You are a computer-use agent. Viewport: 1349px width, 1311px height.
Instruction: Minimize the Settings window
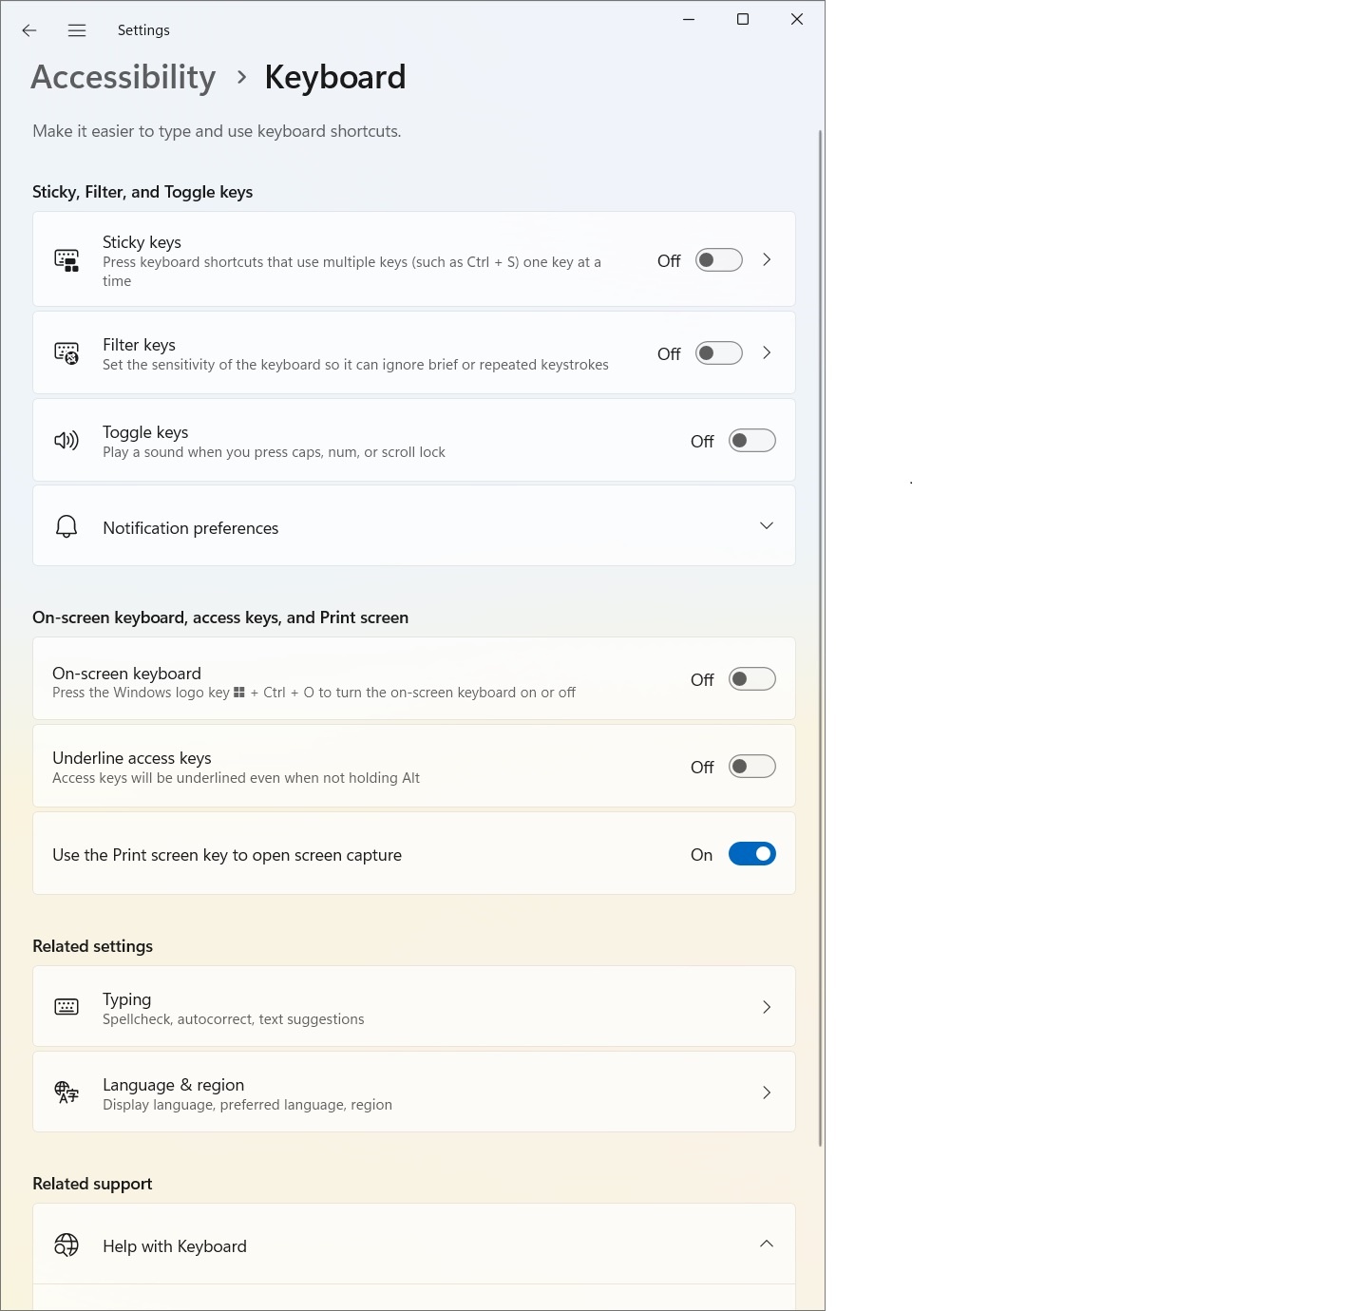(x=689, y=19)
